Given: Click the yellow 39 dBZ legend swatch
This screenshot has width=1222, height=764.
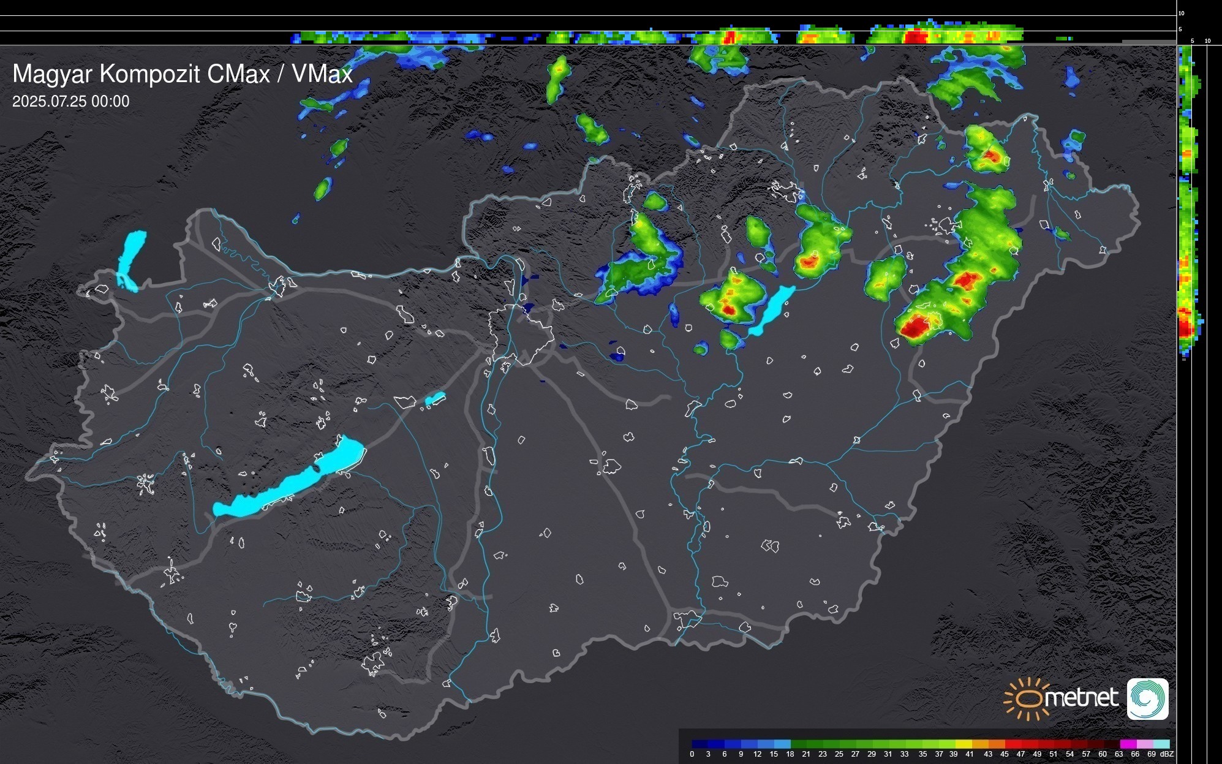Looking at the screenshot, I should pyautogui.click(x=963, y=744).
